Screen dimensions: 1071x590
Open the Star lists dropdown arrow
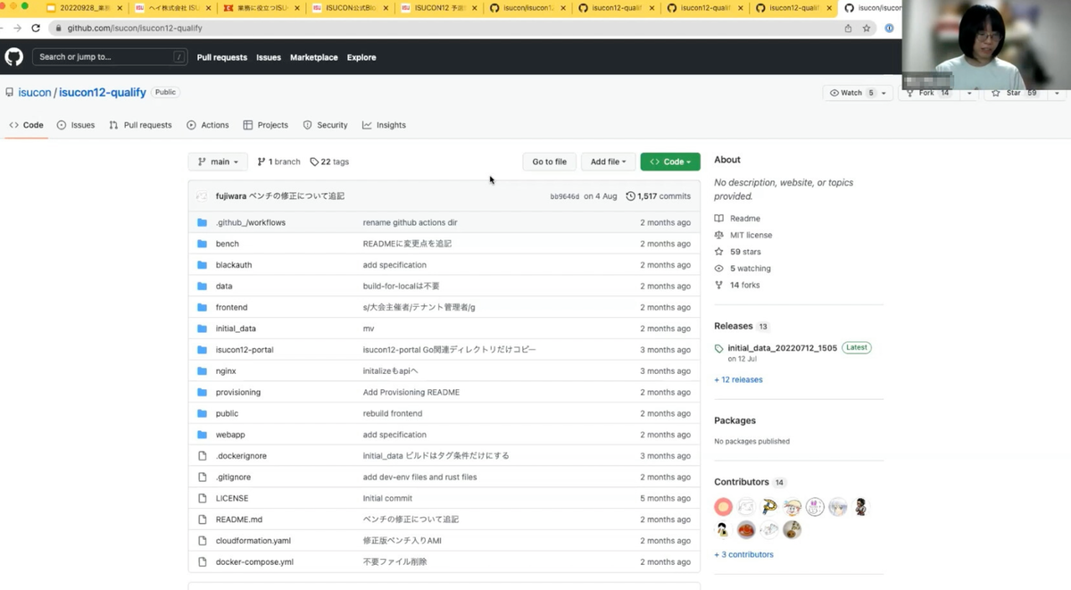pyautogui.click(x=1057, y=93)
